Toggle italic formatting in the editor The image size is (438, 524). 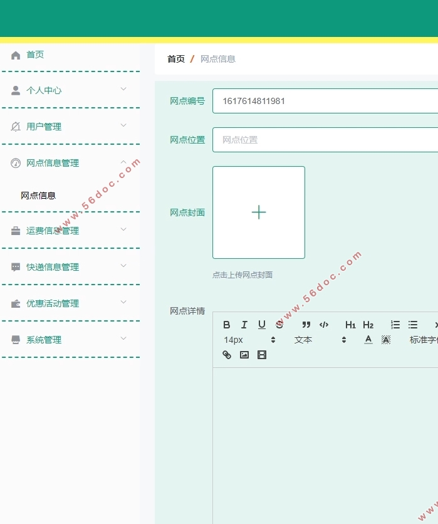point(244,325)
